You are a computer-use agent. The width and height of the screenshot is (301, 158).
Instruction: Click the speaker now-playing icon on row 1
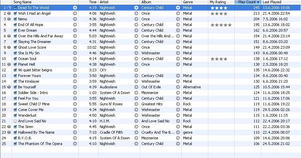click(9, 8)
